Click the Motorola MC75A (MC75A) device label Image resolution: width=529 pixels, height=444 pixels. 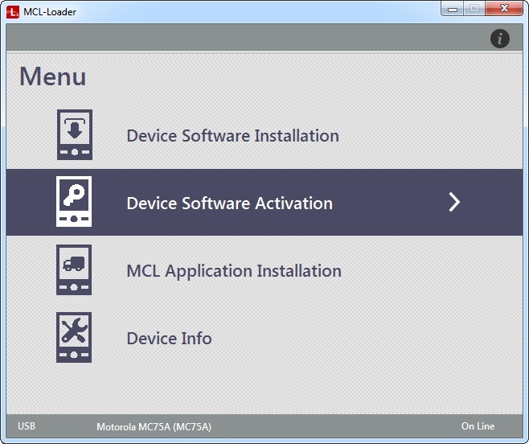coord(154,427)
